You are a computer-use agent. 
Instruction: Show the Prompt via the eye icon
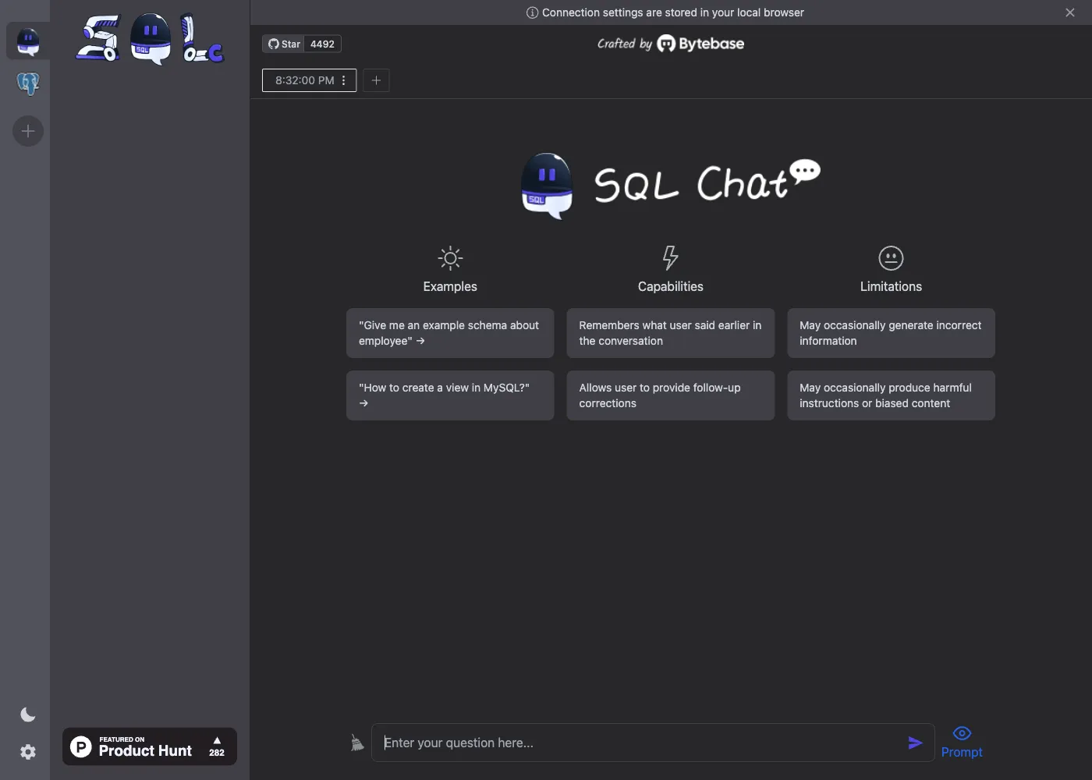pos(962,742)
